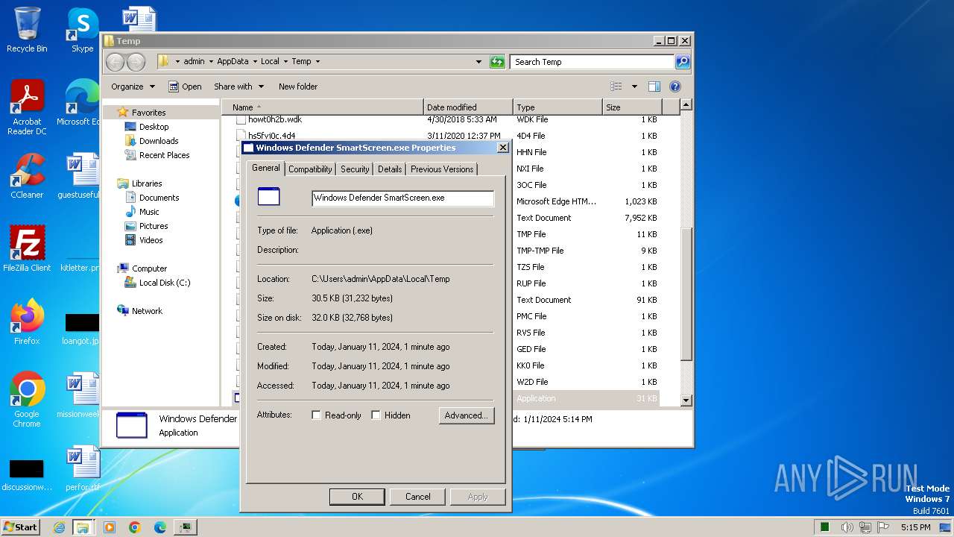
Task: Switch to the Security tab
Action: (x=355, y=169)
